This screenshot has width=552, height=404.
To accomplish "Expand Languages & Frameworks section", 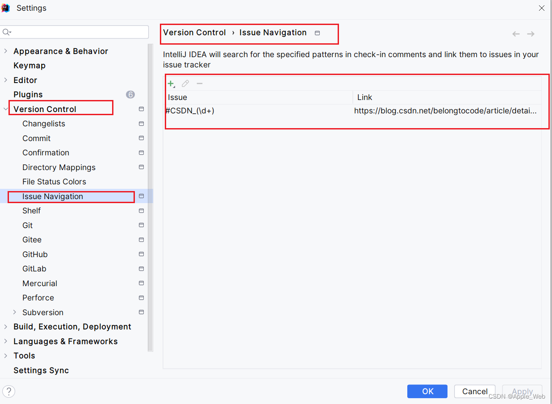I will pyautogui.click(x=5, y=341).
